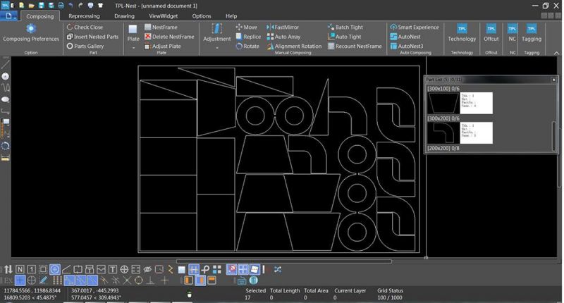Open Smart Experience auto composing
Viewport: 564px width, 303px height.
415,27
